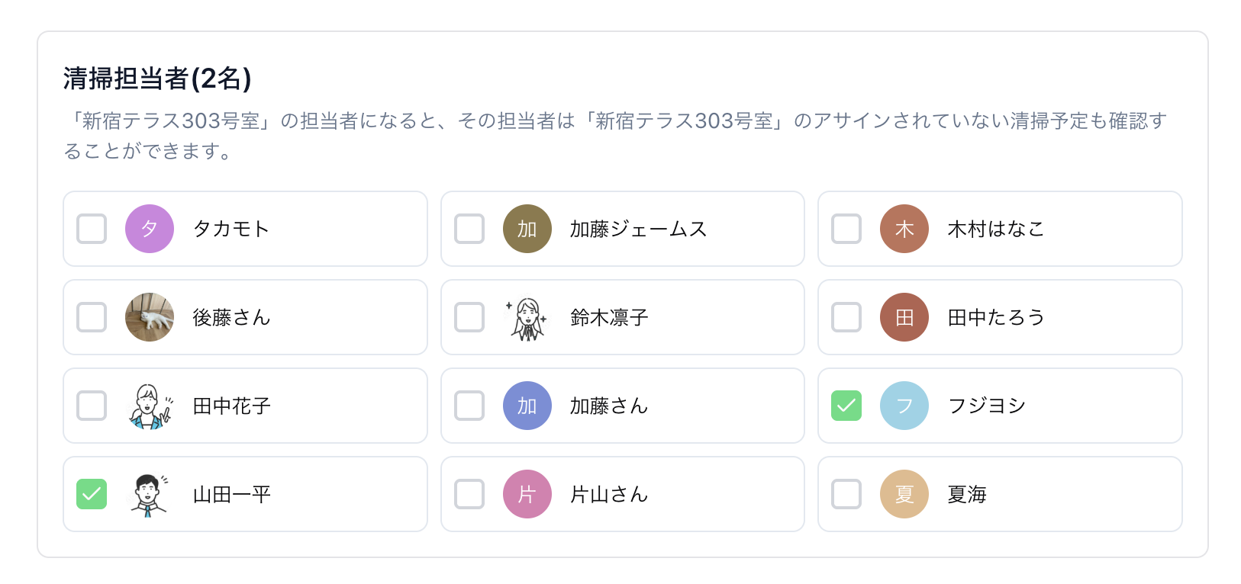Uncheck 山田一平's assignment checkbox
The height and width of the screenshot is (584, 1241).
[x=92, y=494]
